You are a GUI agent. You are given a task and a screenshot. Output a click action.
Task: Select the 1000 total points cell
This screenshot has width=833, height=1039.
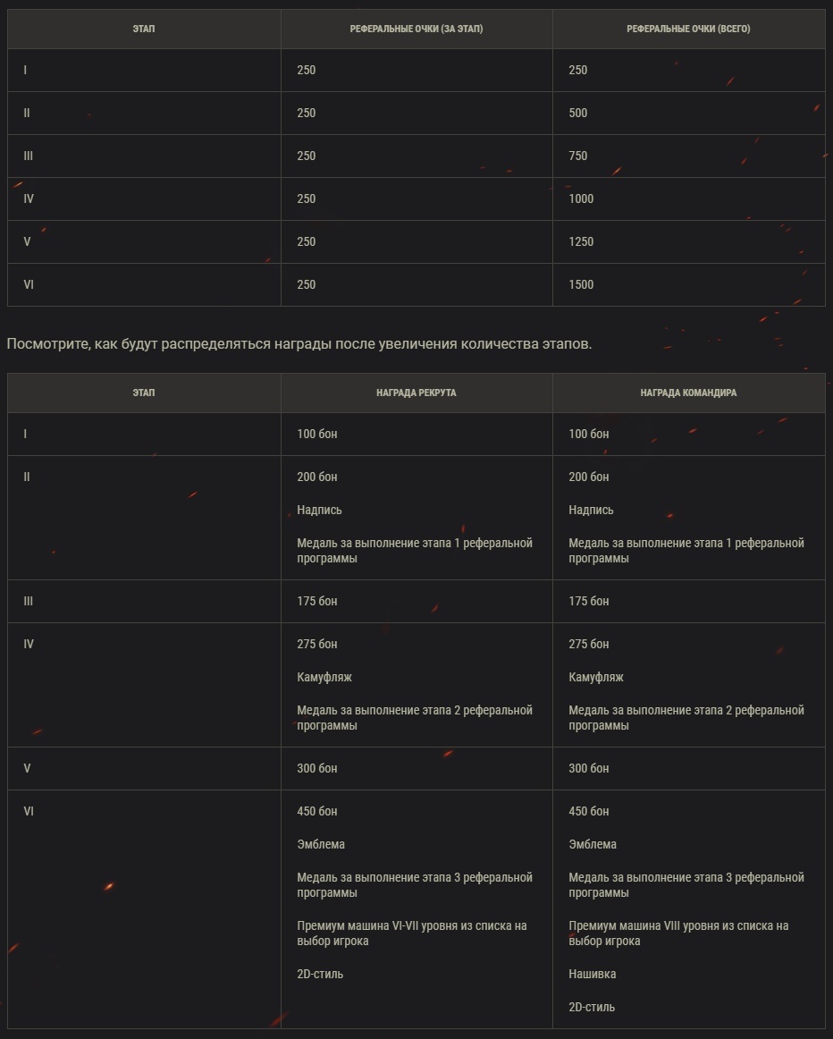[x=581, y=199]
